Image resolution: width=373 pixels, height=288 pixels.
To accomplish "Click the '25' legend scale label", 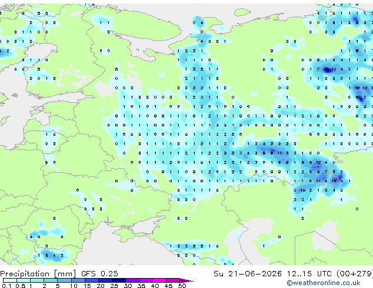I will 114,286.
